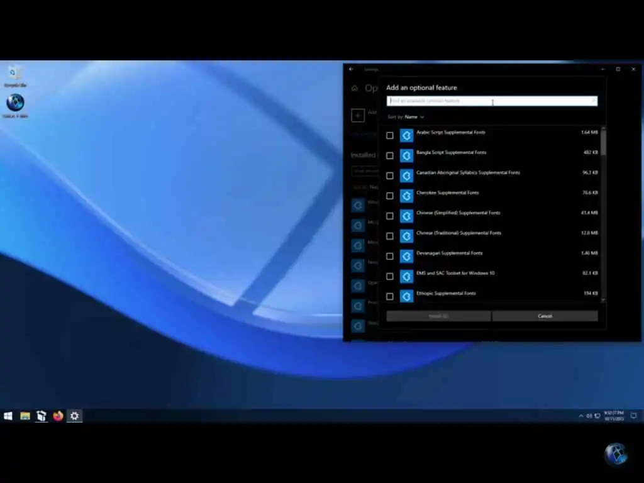Click the Chinese (Traditional) fonts feature icon
644x483 pixels.
pyautogui.click(x=407, y=236)
